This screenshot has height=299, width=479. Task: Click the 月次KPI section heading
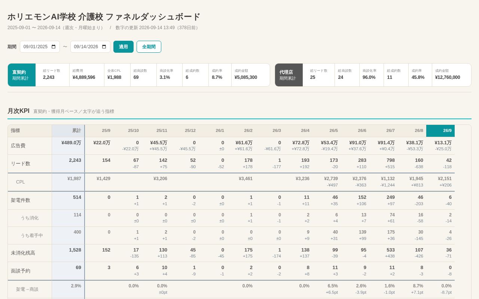point(18,111)
